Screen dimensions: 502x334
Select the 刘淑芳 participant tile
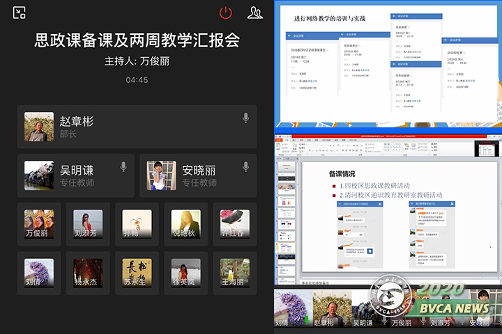(x=88, y=224)
